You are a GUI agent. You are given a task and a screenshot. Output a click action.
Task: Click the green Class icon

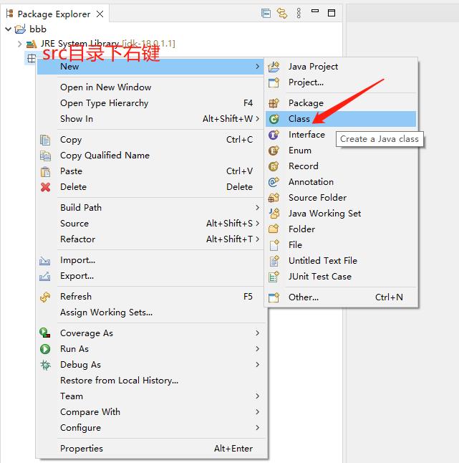[274, 119]
